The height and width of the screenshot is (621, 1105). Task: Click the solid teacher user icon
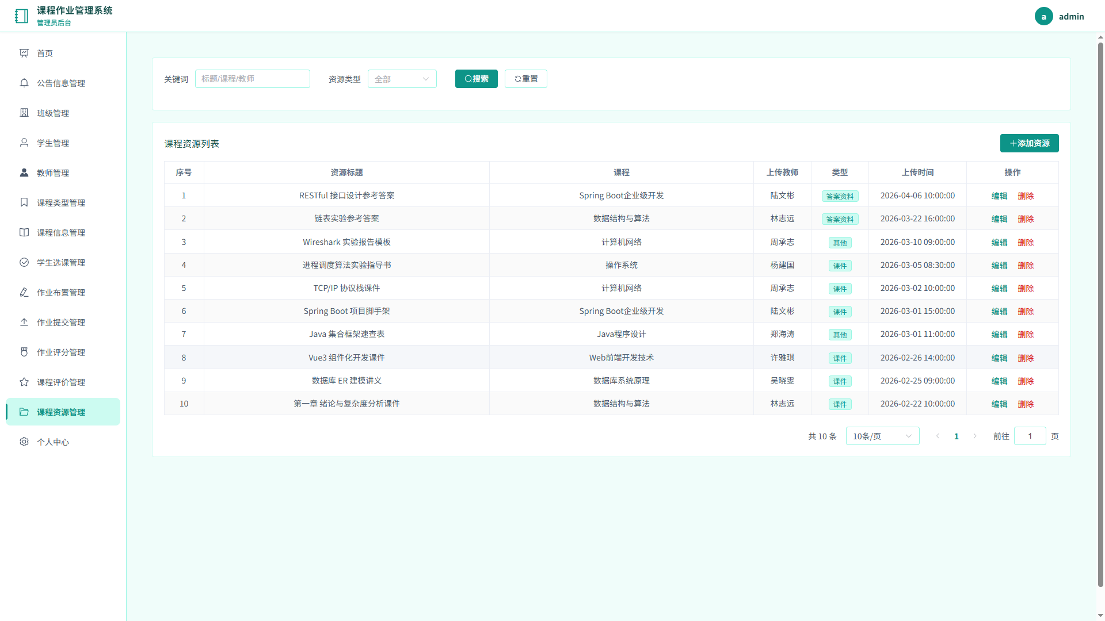click(x=24, y=172)
